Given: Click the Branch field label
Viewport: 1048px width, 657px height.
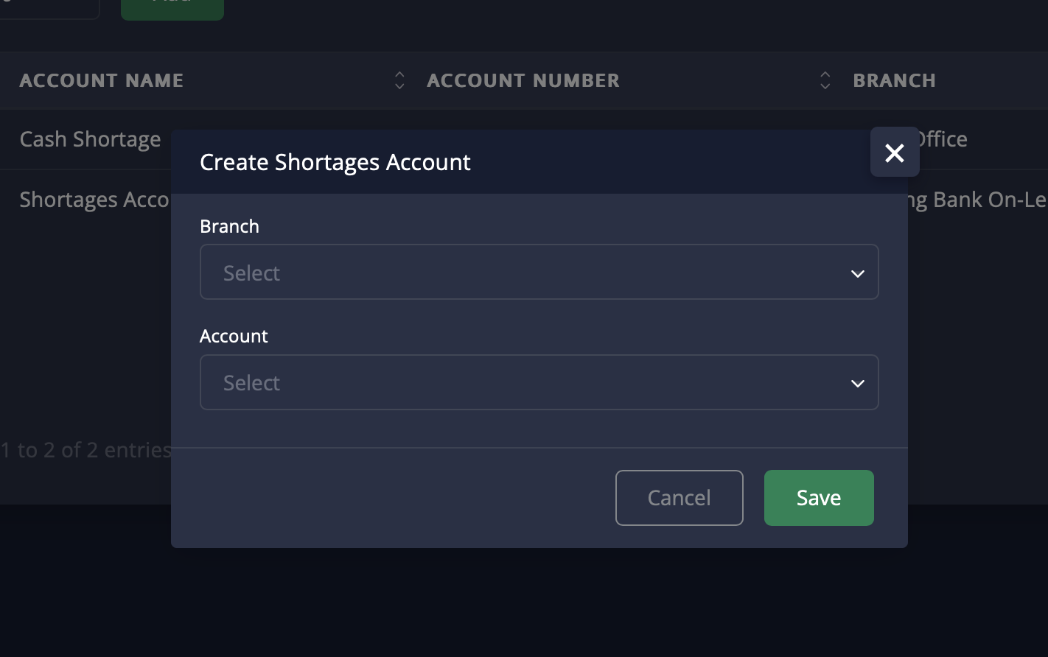Looking at the screenshot, I should [x=229, y=226].
